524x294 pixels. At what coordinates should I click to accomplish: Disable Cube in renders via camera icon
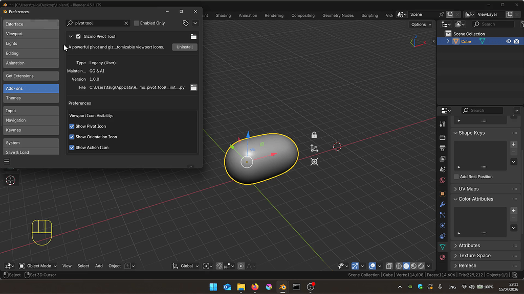(517, 41)
